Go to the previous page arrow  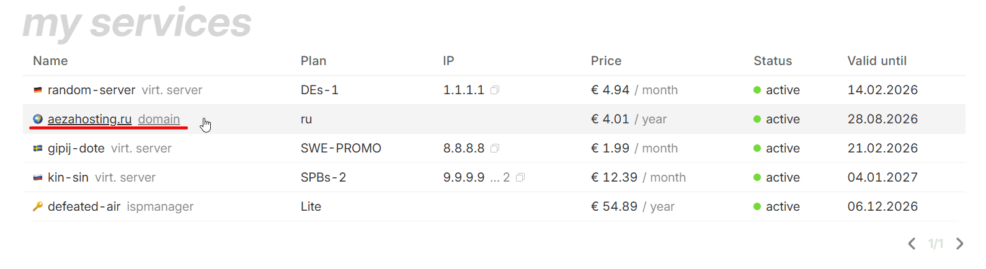(x=912, y=244)
